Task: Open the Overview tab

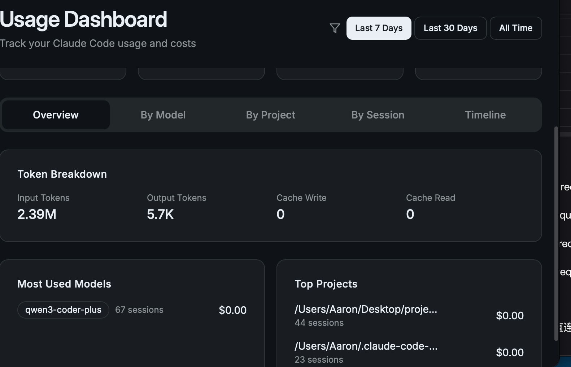Action: point(56,115)
